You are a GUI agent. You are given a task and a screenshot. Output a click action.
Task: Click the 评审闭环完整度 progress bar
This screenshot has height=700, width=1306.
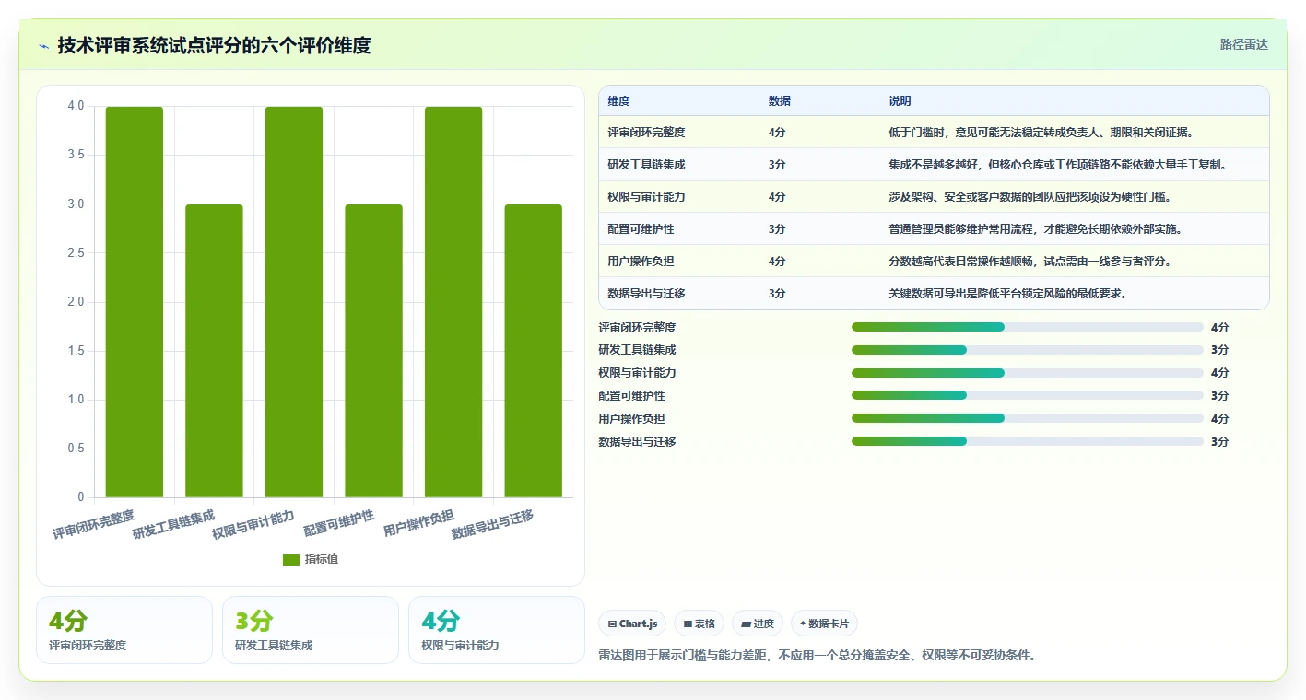tap(1028, 327)
